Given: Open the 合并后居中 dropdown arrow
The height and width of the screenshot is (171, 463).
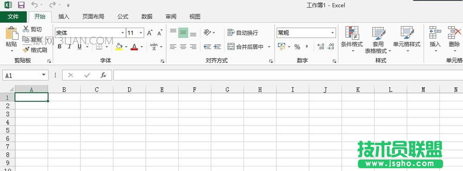Looking at the screenshot, I should click(269, 47).
